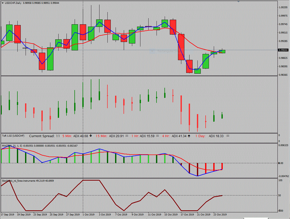The height and width of the screenshot is (219, 290).
Task: Click the rightmost green candle on main chart
Action: (x=222, y=51)
